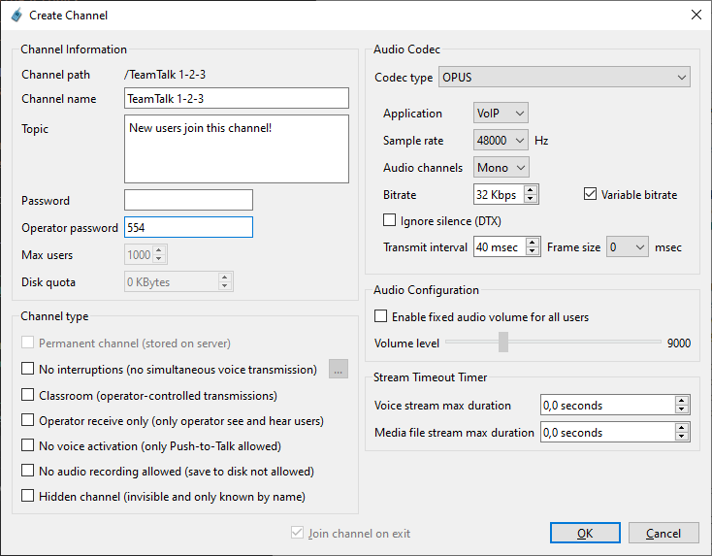This screenshot has height=556, width=712.
Task: Open the Audio channels Mono dropdown
Action: point(501,168)
